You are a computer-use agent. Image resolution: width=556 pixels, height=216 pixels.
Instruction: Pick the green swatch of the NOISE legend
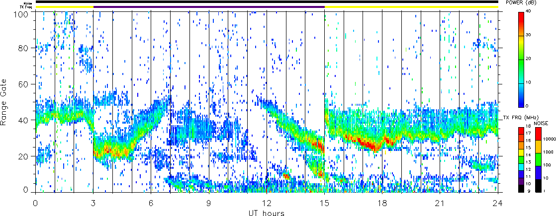(x=539, y=159)
